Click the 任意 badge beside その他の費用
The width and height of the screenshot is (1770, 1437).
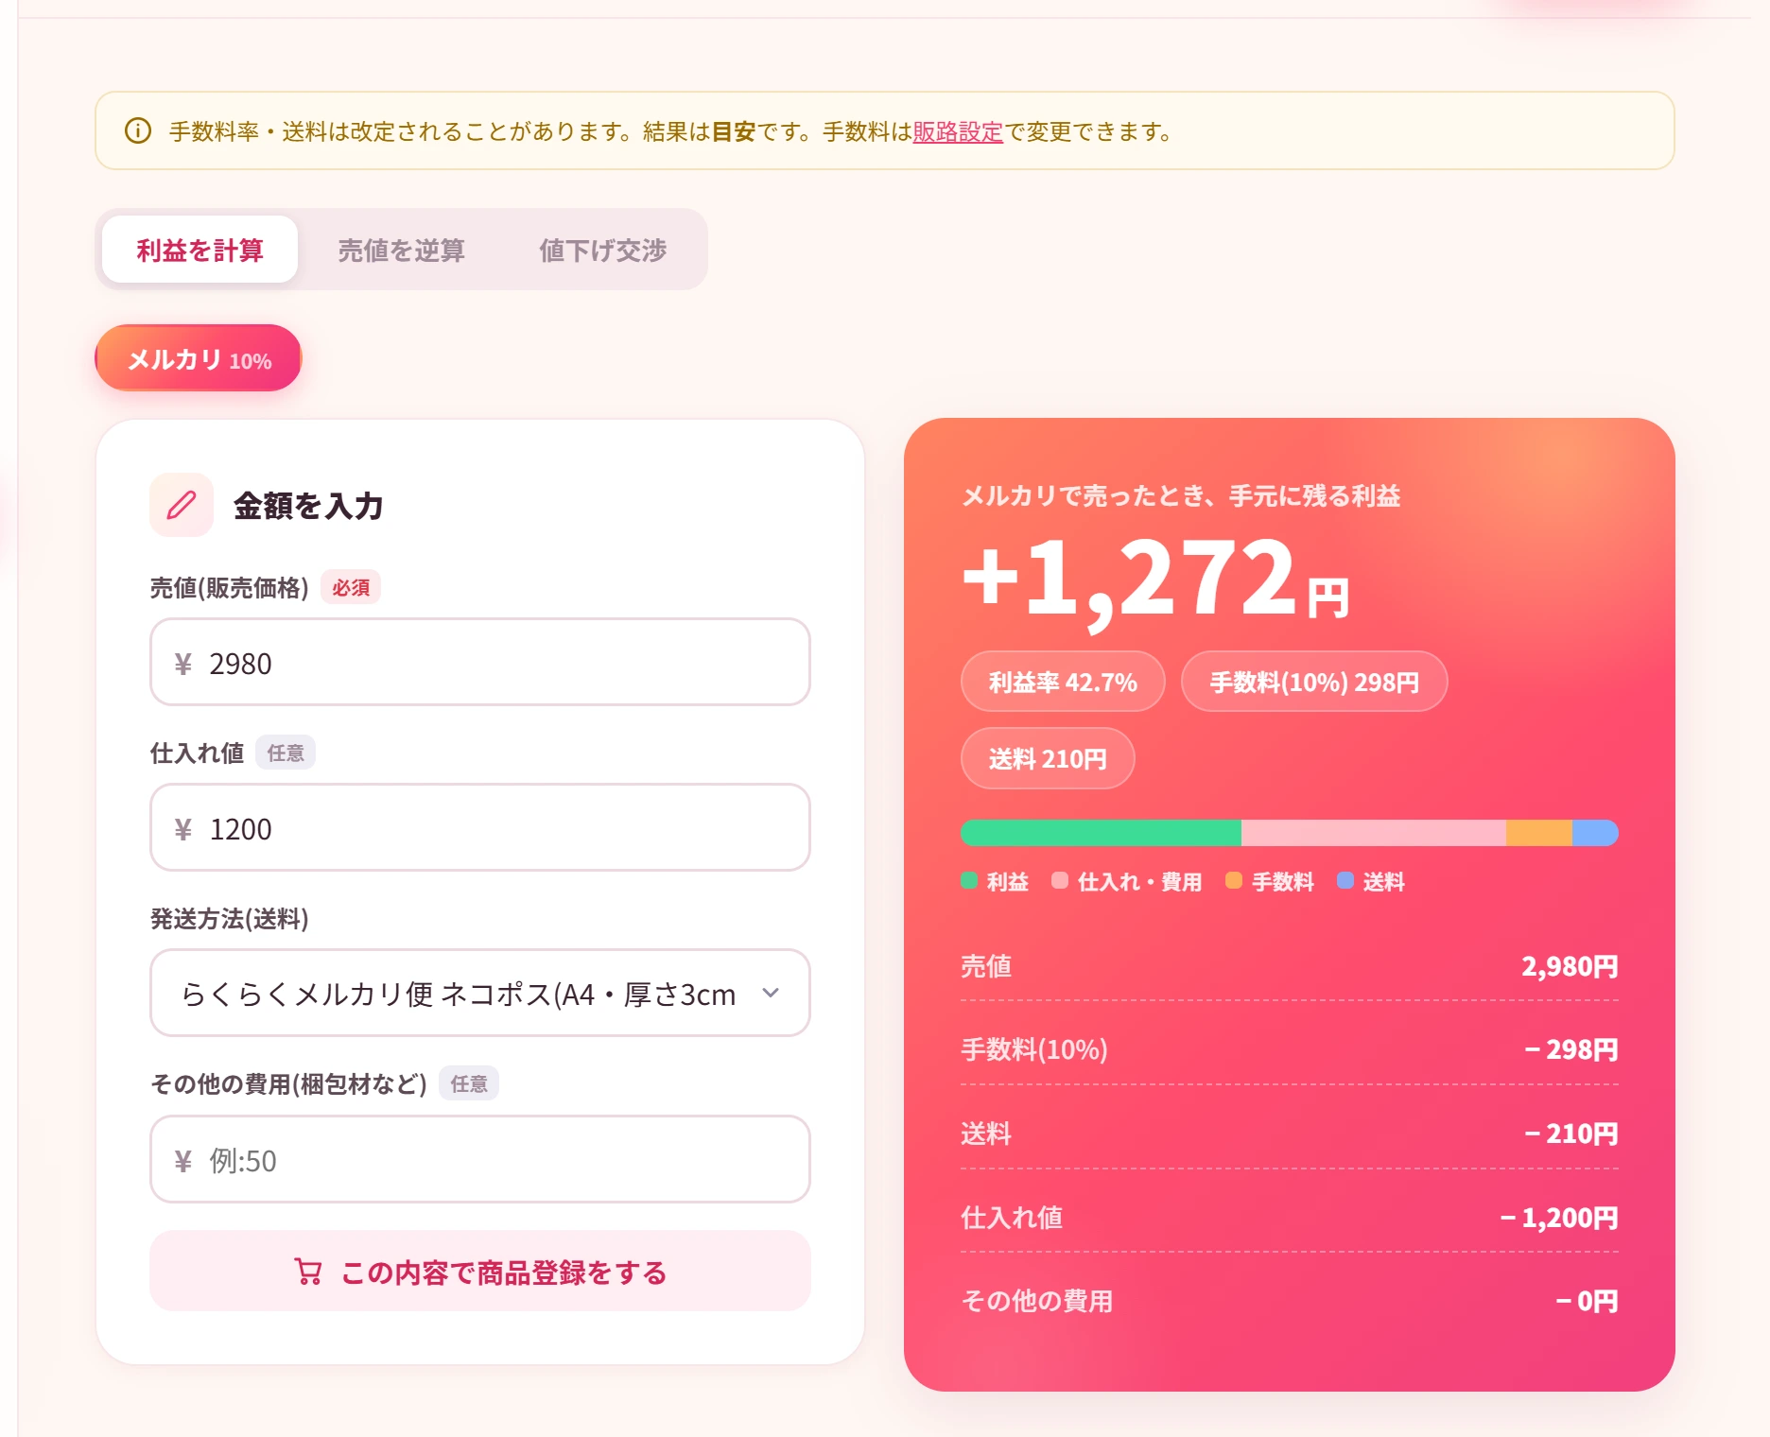(469, 1083)
